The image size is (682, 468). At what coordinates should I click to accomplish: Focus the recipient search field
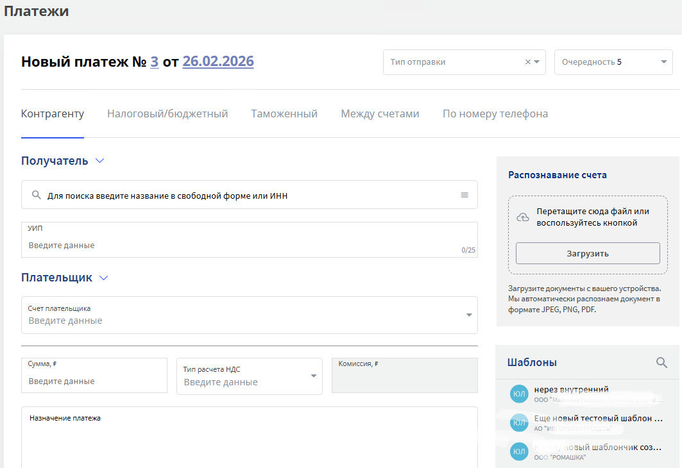[249, 195]
